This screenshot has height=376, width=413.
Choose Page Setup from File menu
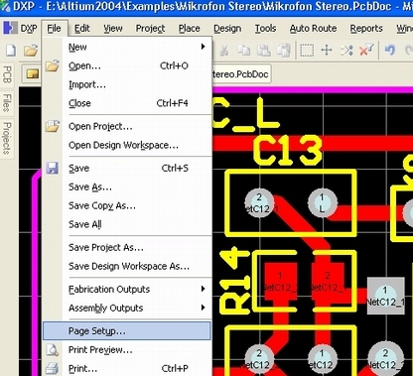click(127, 330)
